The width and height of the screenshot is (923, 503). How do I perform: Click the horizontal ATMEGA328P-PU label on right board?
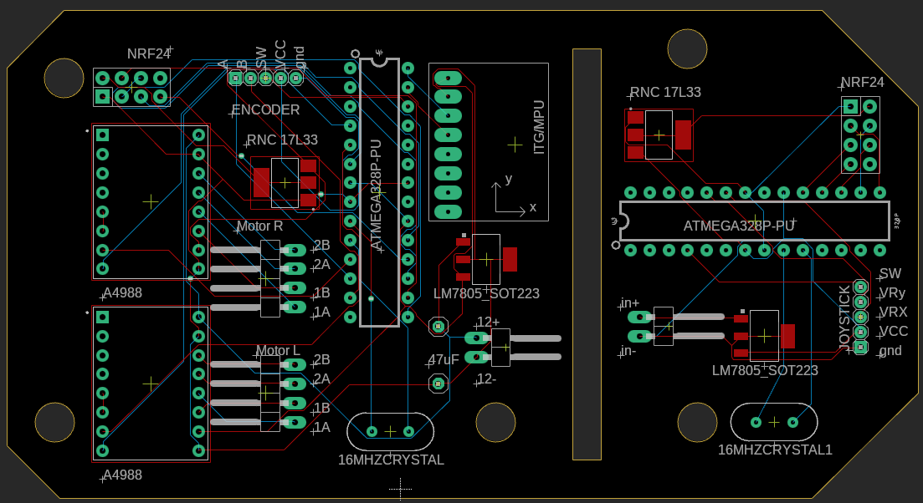click(740, 226)
